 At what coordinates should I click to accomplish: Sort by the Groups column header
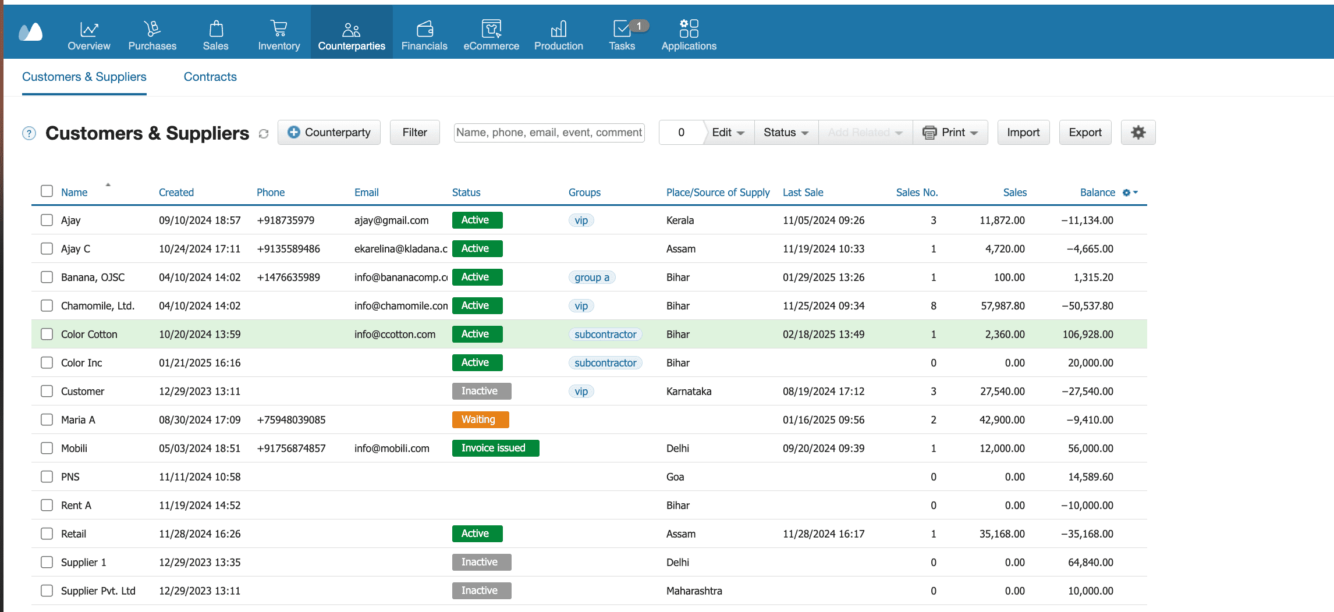click(x=584, y=193)
